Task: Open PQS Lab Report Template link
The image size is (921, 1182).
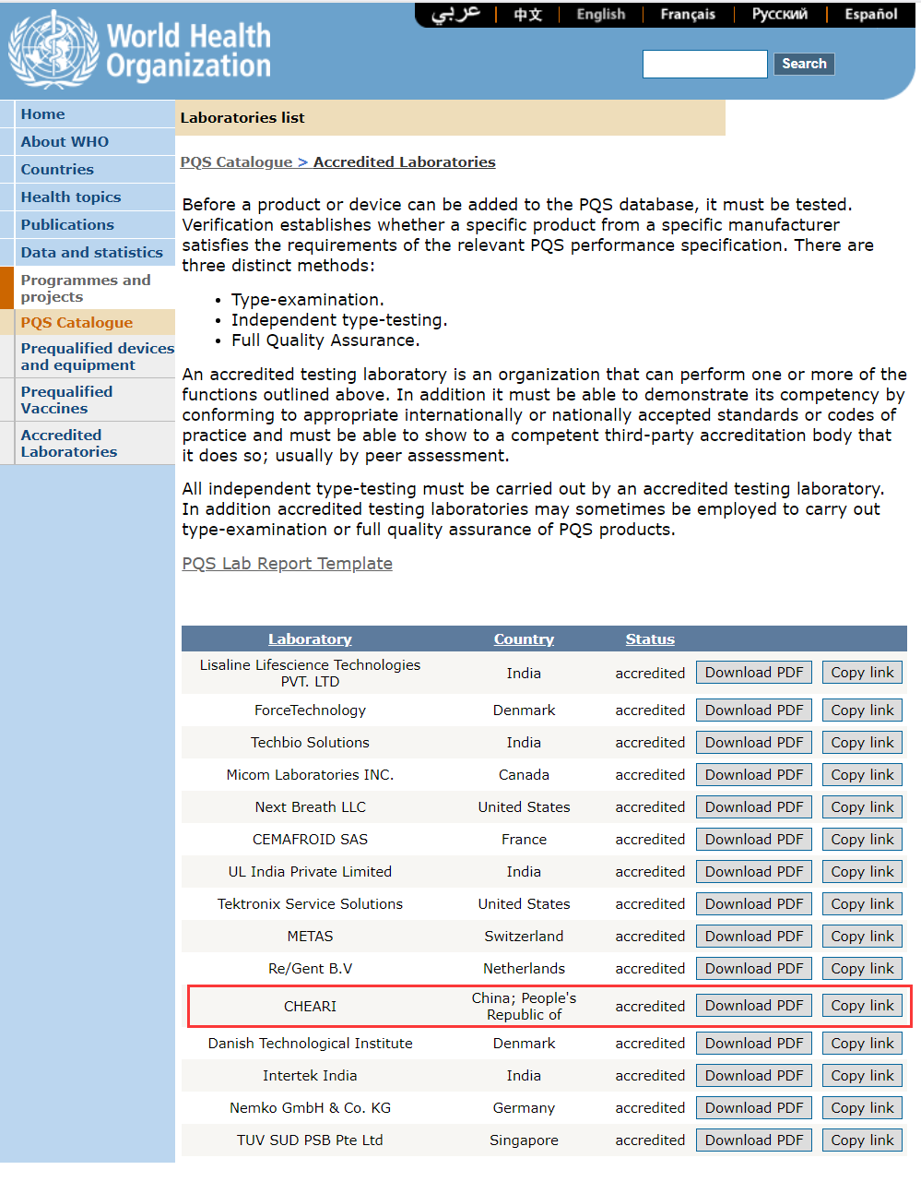Action: [x=288, y=564]
